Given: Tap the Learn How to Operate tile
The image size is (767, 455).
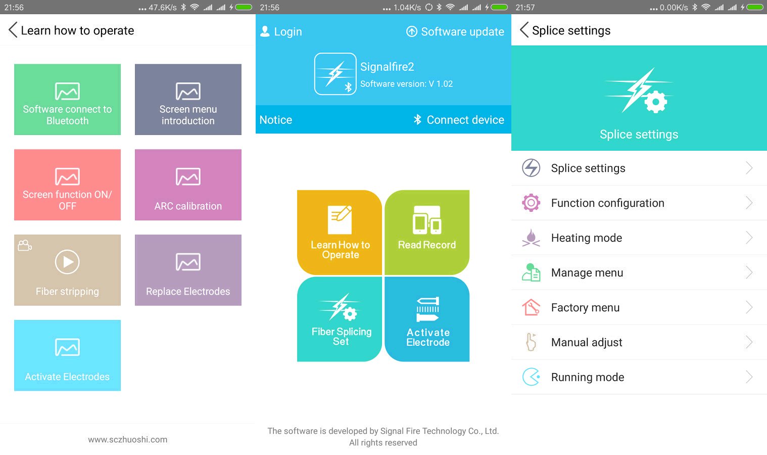Looking at the screenshot, I should (340, 233).
